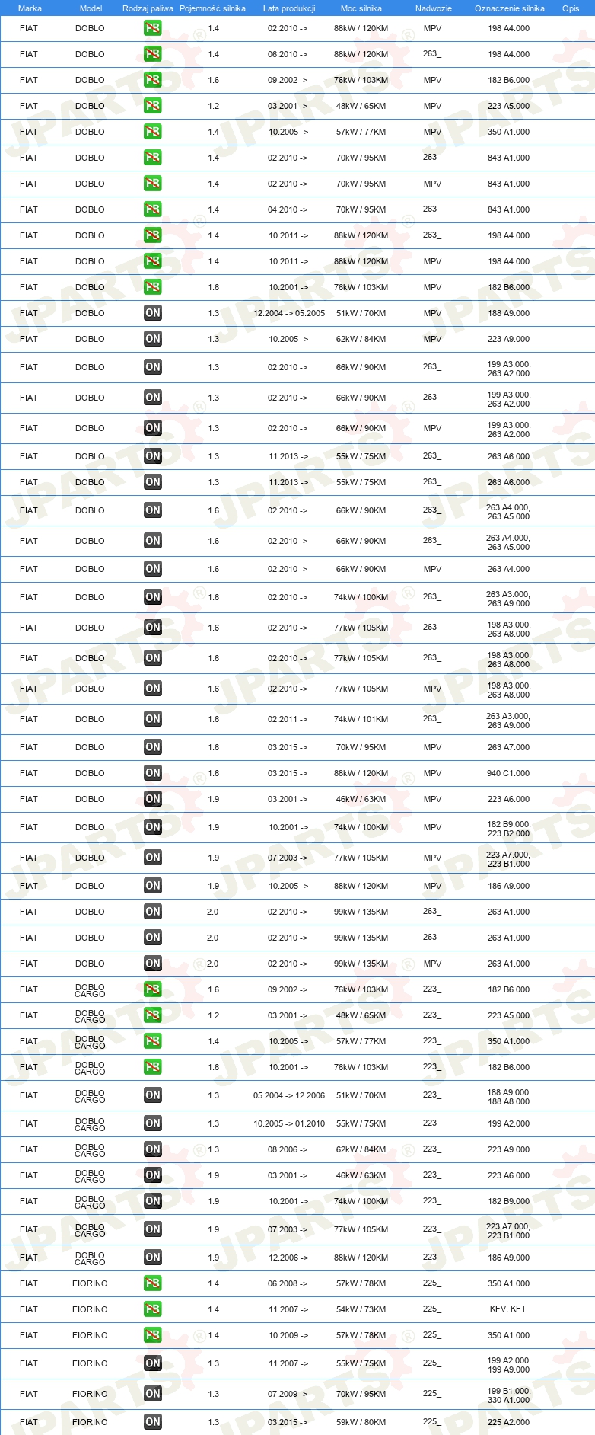Click PB icon in Doblo Cargo 09.2002 row
The height and width of the screenshot is (1435, 595).
[153, 989]
